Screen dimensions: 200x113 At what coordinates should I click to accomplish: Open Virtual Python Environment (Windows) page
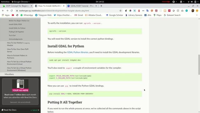(x=19, y=69)
